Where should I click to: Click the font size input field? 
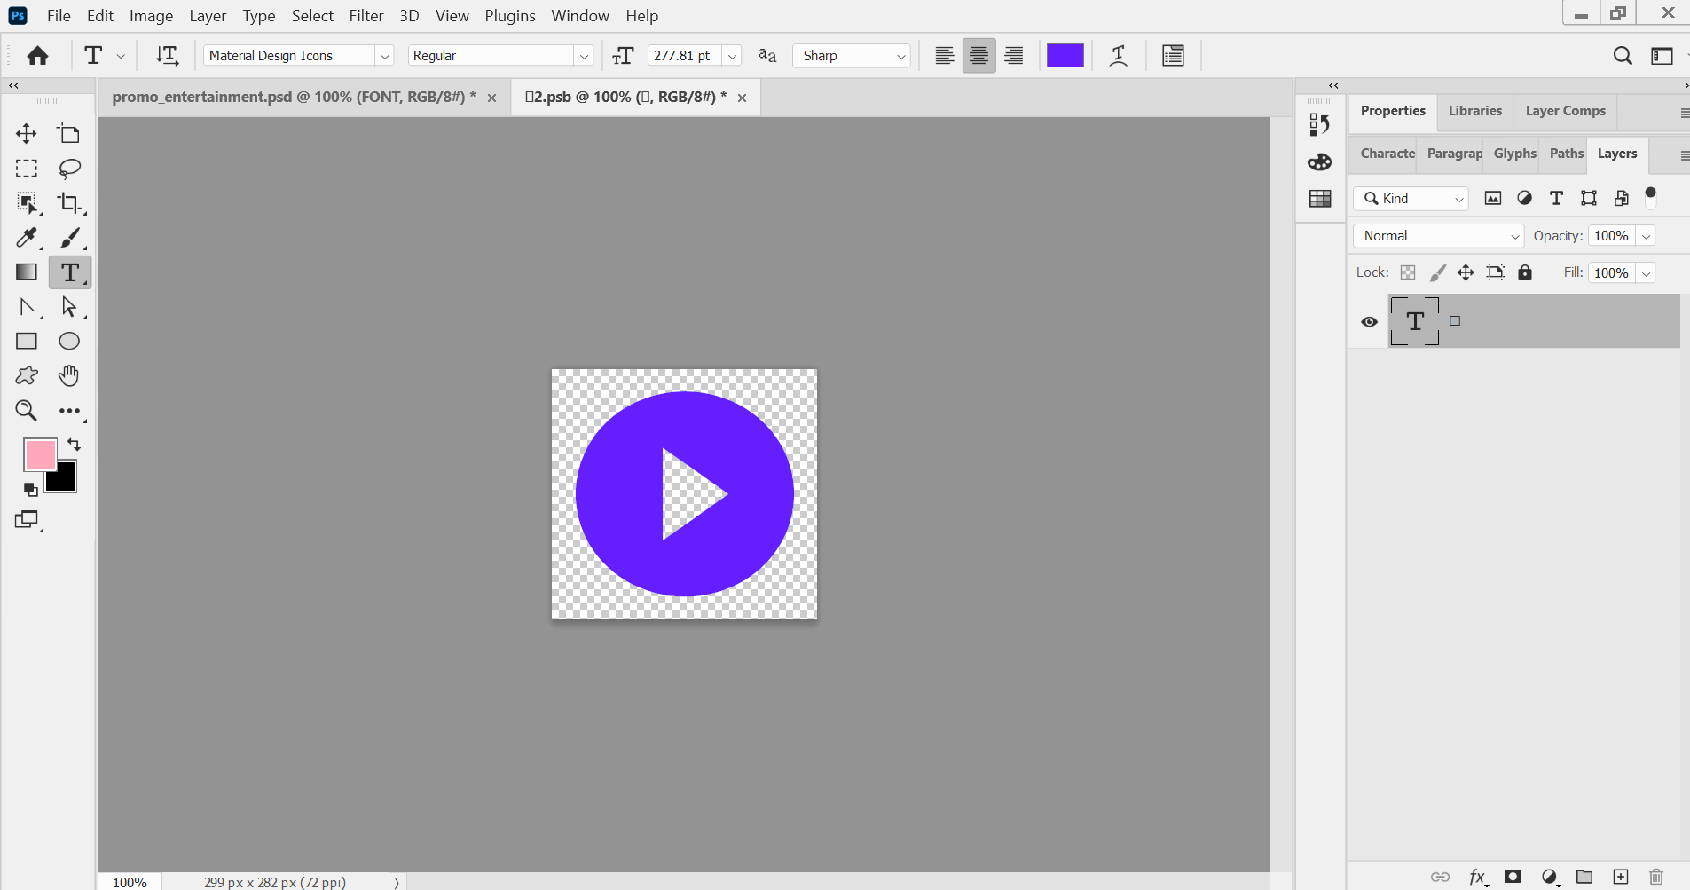coord(683,56)
